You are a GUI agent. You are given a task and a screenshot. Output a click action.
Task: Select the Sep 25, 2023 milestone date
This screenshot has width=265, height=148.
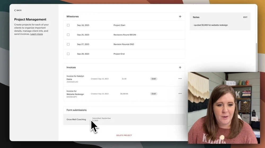coord(83,35)
